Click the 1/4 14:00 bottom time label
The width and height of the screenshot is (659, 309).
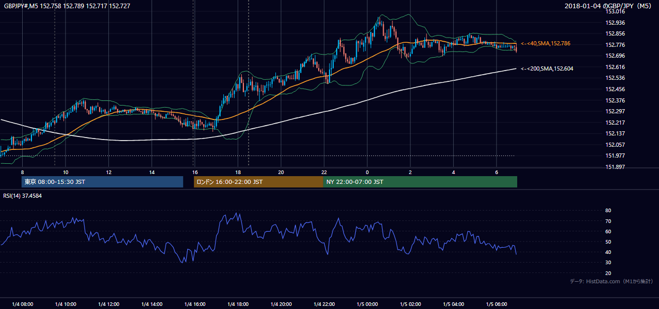[x=152, y=304]
